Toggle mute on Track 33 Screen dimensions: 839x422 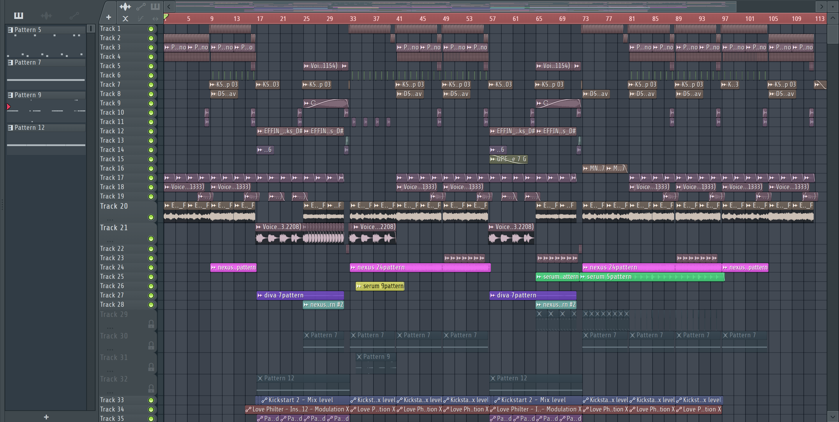click(151, 400)
